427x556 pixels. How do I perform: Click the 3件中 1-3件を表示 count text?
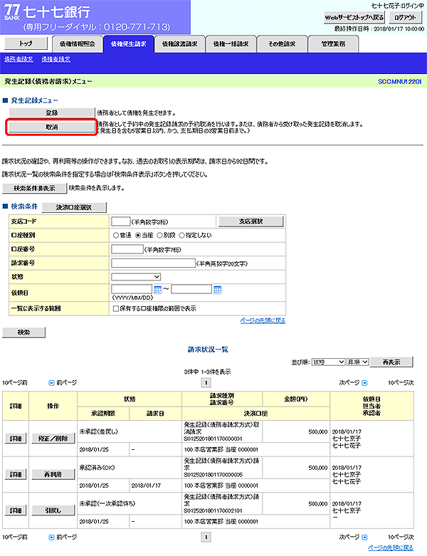coord(207,372)
